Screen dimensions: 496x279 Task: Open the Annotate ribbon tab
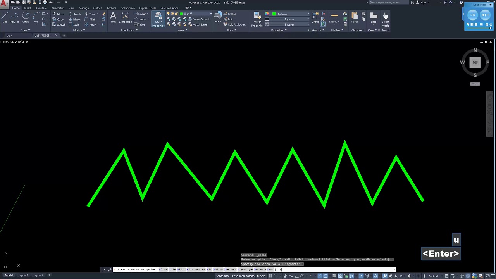click(41, 8)
